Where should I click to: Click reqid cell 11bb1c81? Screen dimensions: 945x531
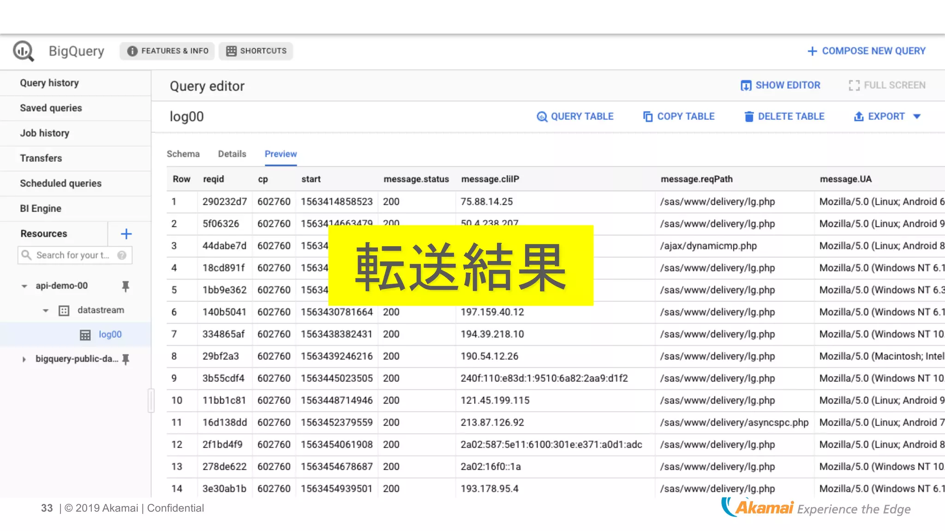click(x=224, y=401)
